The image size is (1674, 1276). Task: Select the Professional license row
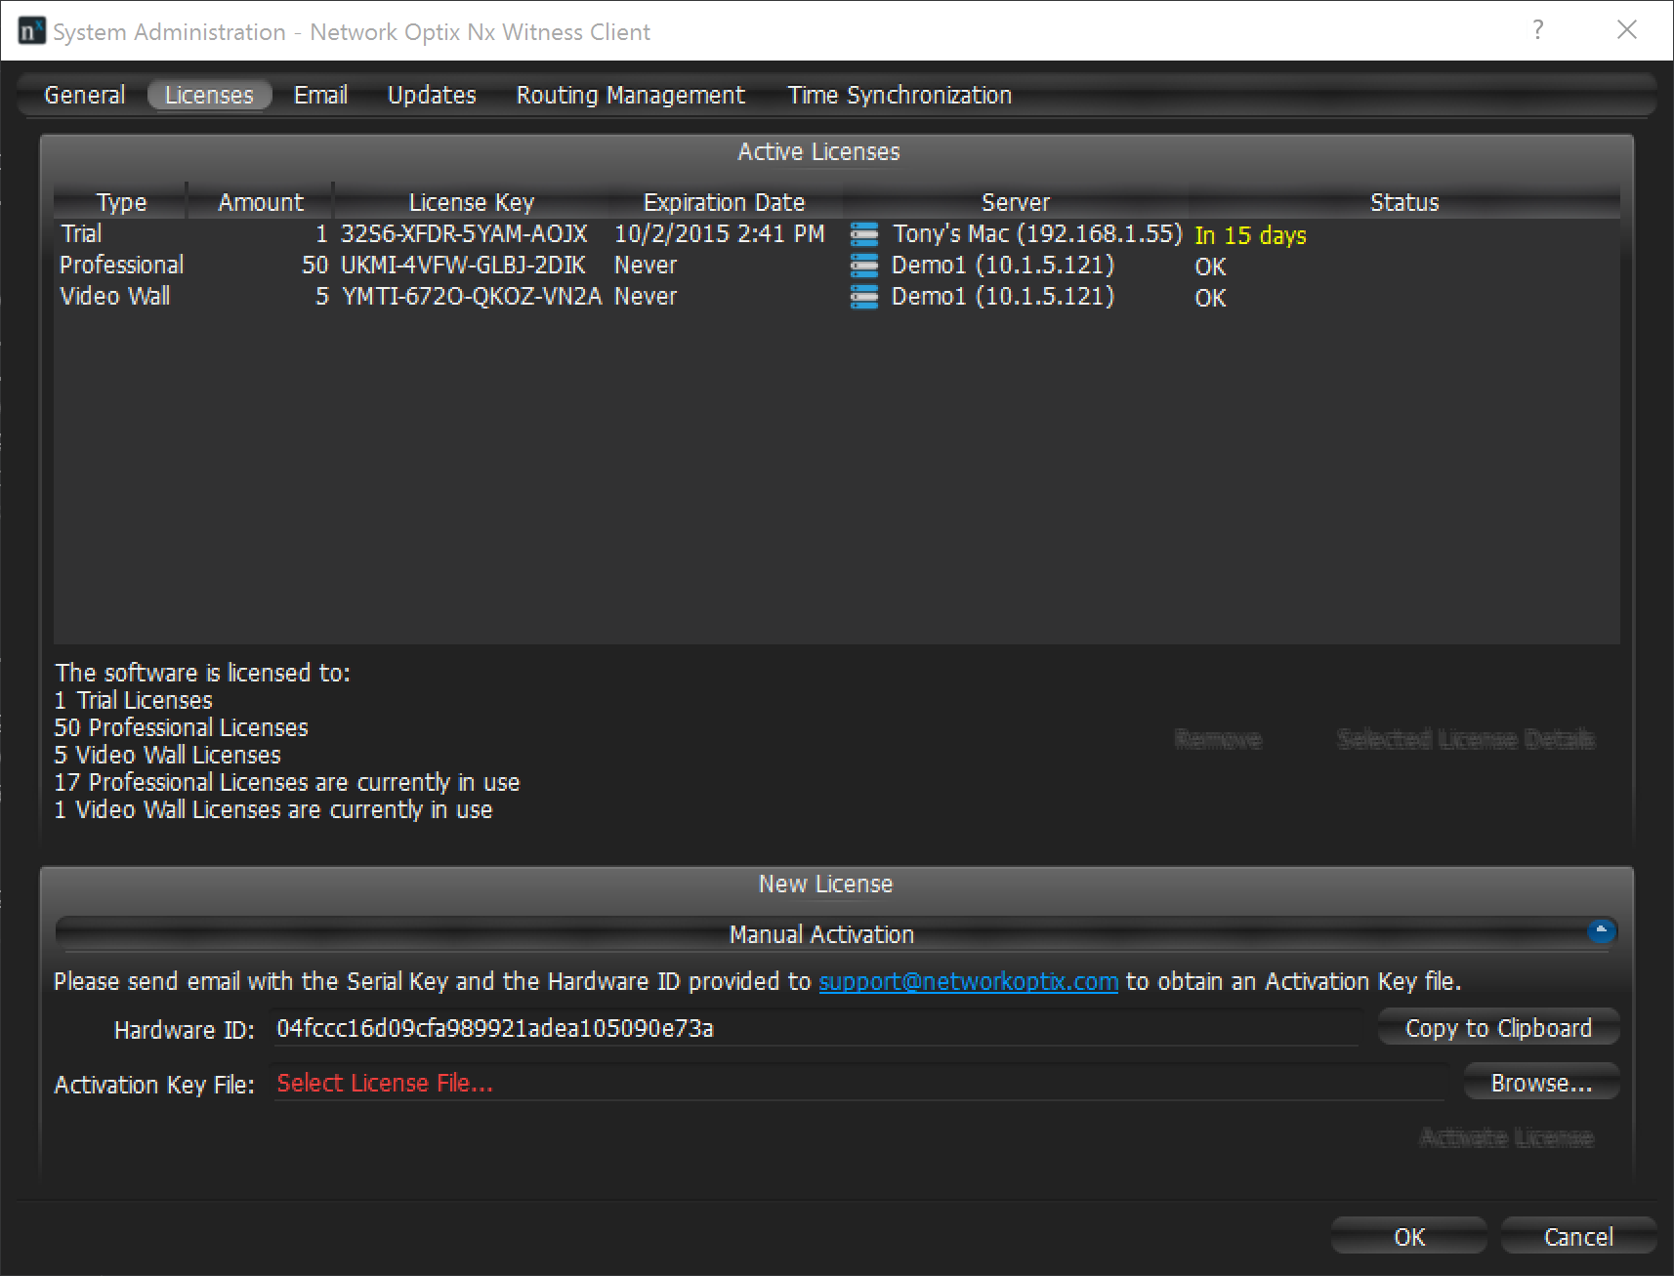[x=836, y=266]
